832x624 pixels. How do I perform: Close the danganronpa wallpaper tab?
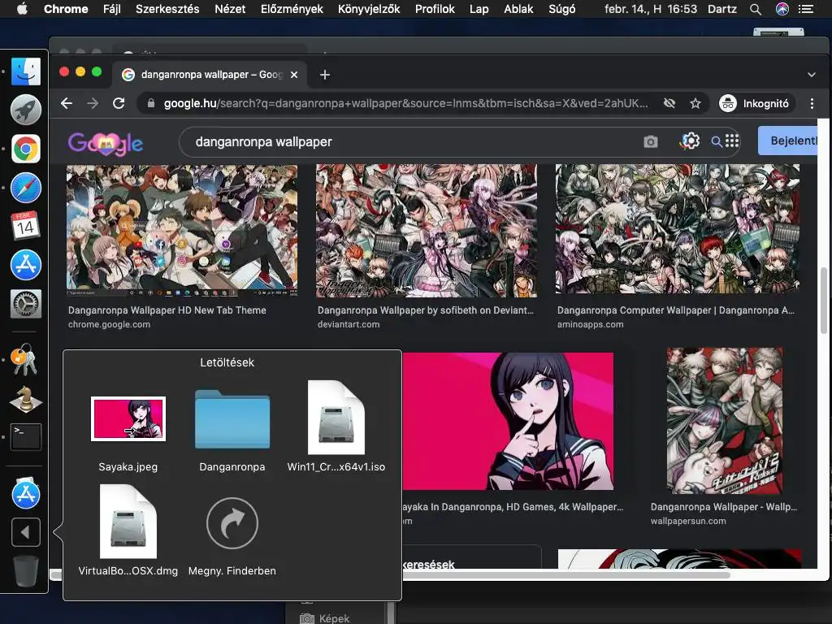click(x=294, y=75)
